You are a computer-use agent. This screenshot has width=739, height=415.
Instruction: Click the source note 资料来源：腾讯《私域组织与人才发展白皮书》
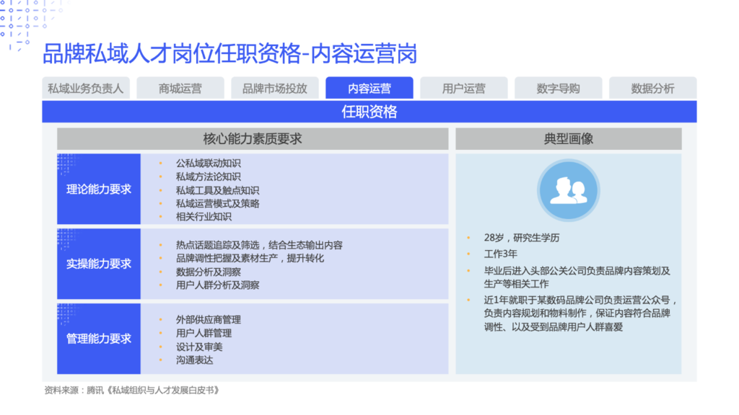point(132,390)
